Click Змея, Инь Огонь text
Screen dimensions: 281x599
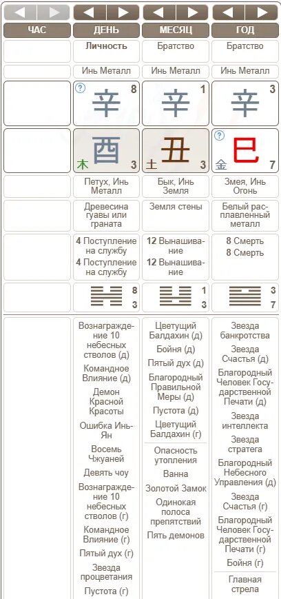[x=245, y=186]
